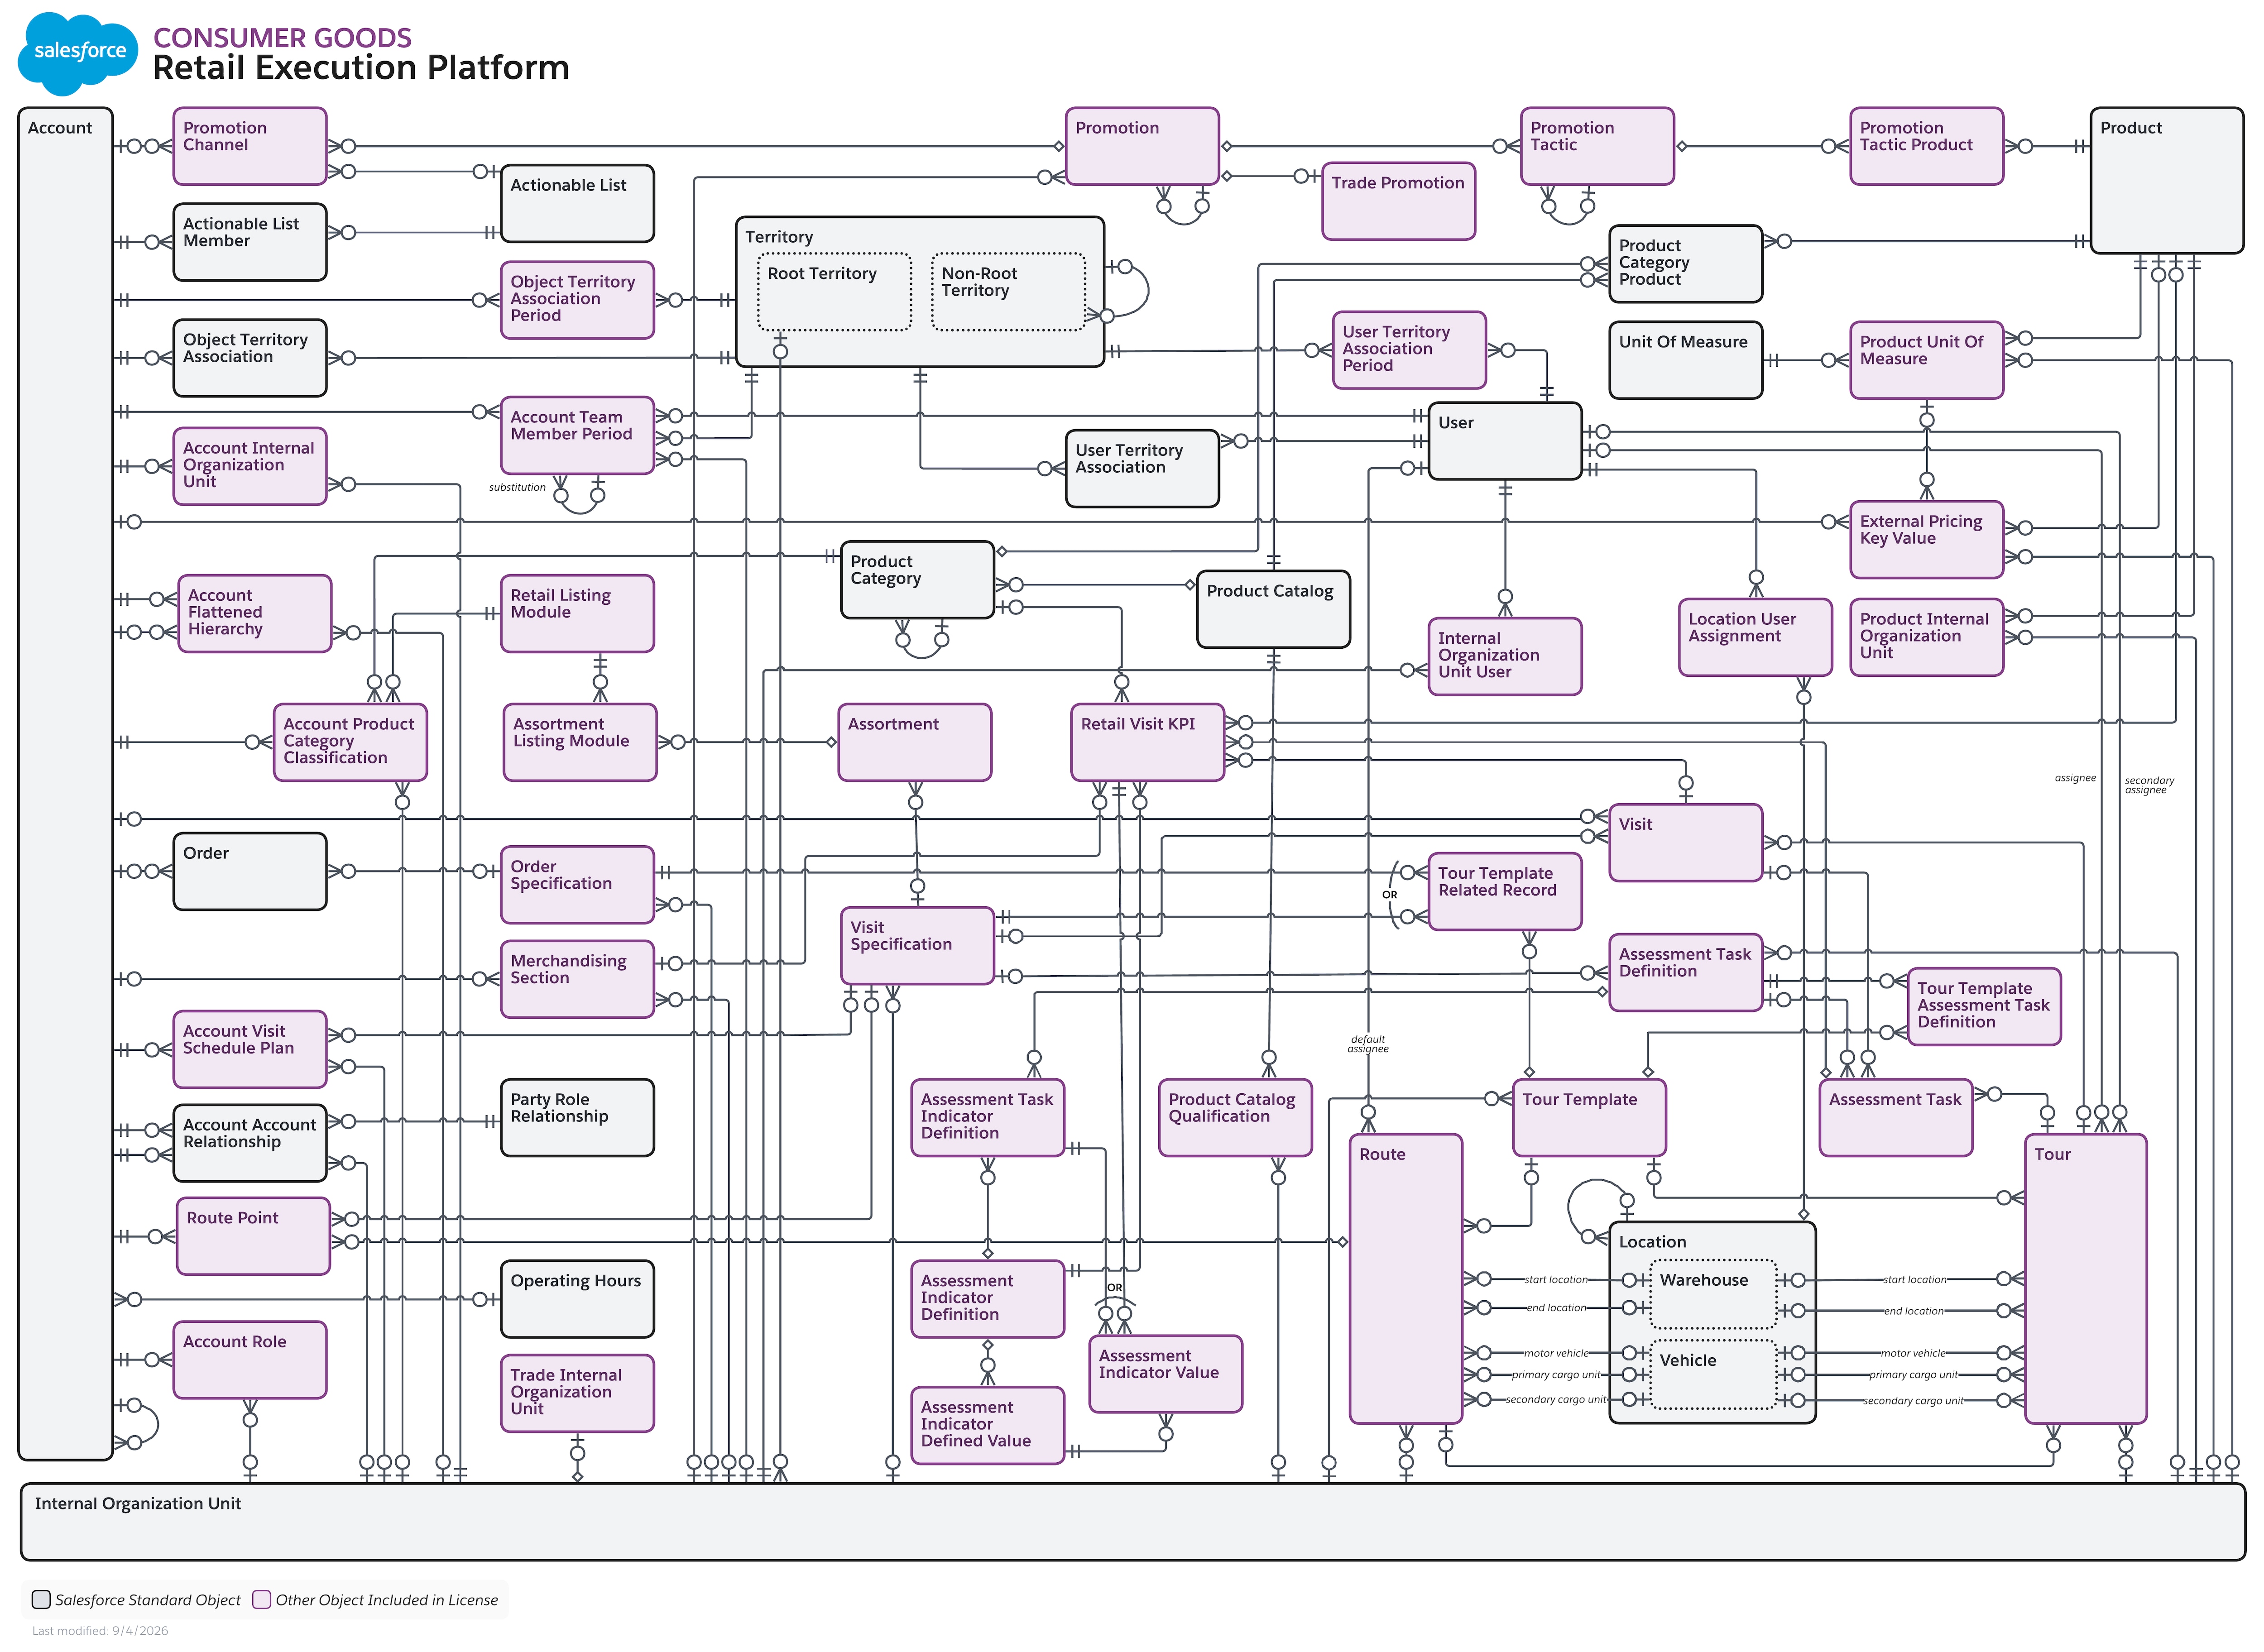Select the Promotion Channel entity box
2264x1652 pixels.
tap(250, 146)
